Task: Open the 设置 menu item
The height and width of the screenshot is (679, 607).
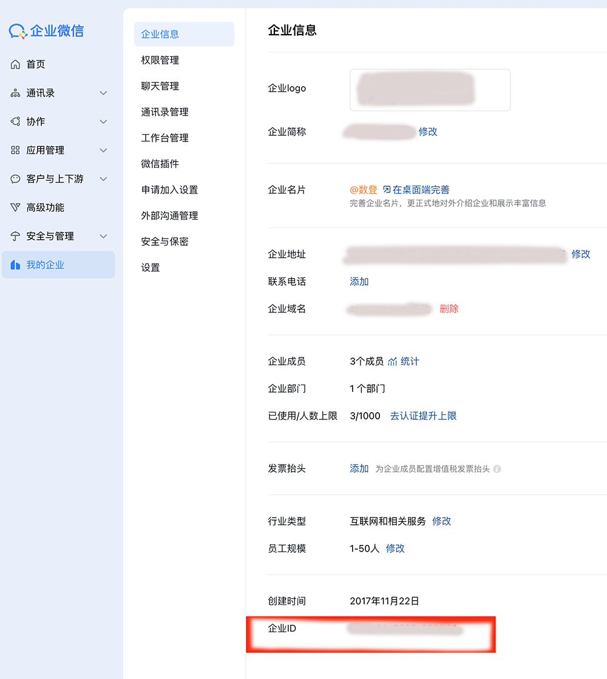Action: click(150, 266)
